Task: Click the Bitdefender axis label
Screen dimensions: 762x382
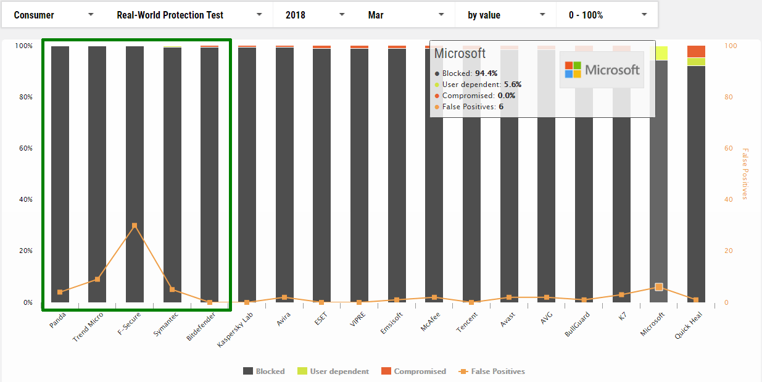Action: tap(201, 327)
